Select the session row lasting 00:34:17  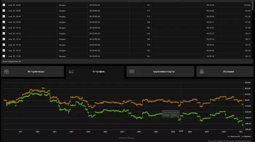127,22
